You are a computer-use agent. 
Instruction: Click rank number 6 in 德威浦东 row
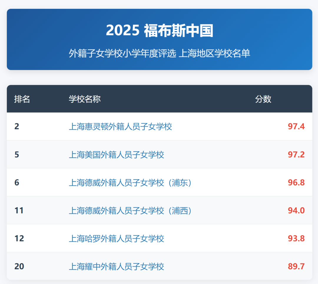[17, 183]
